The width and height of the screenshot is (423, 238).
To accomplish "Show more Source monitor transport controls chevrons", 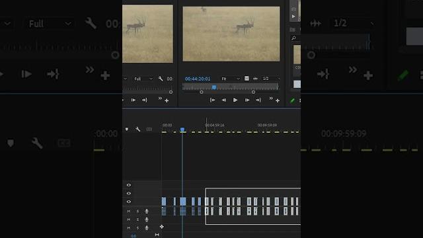I will pos(160,99).
